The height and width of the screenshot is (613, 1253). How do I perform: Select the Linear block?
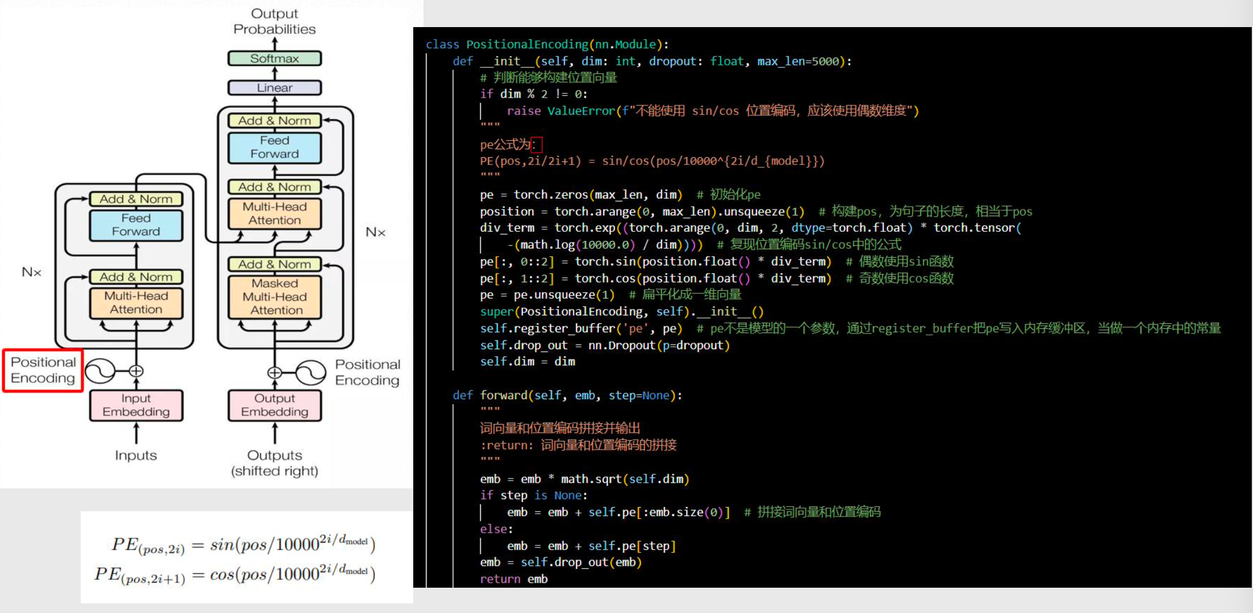click(x=275, y=88)
